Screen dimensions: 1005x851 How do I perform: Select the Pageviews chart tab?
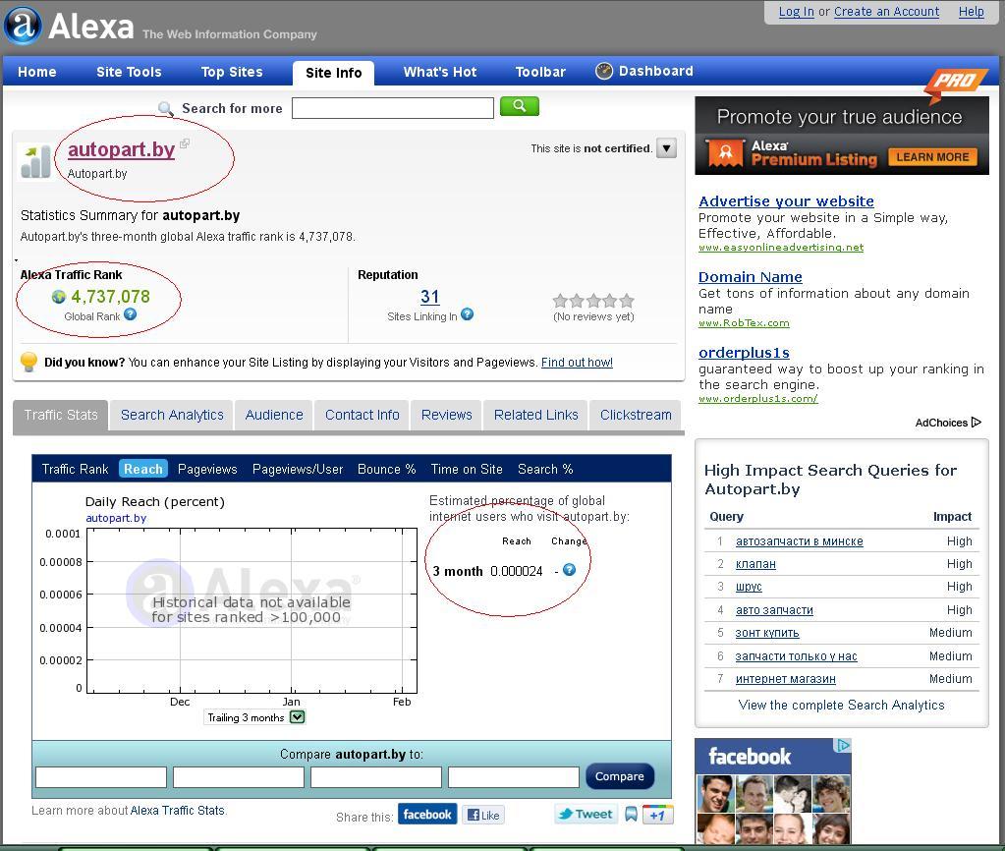coord(207,469)
